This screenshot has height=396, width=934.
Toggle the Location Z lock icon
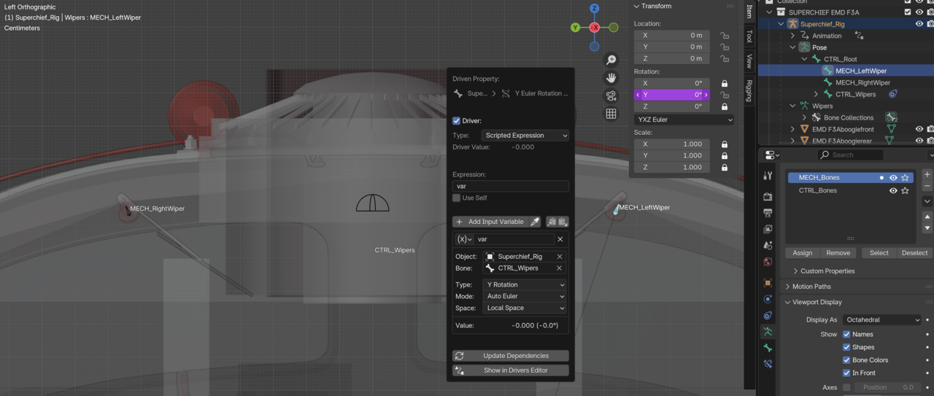click(725, 58)
